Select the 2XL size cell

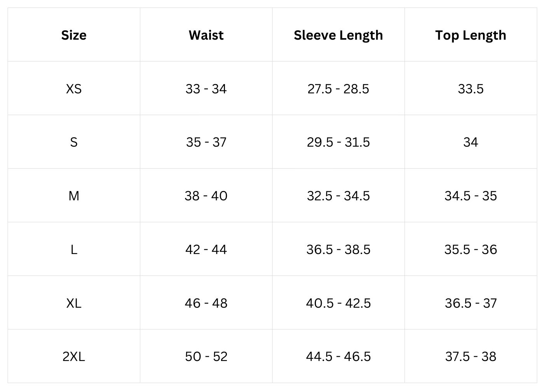pos(74,356)
